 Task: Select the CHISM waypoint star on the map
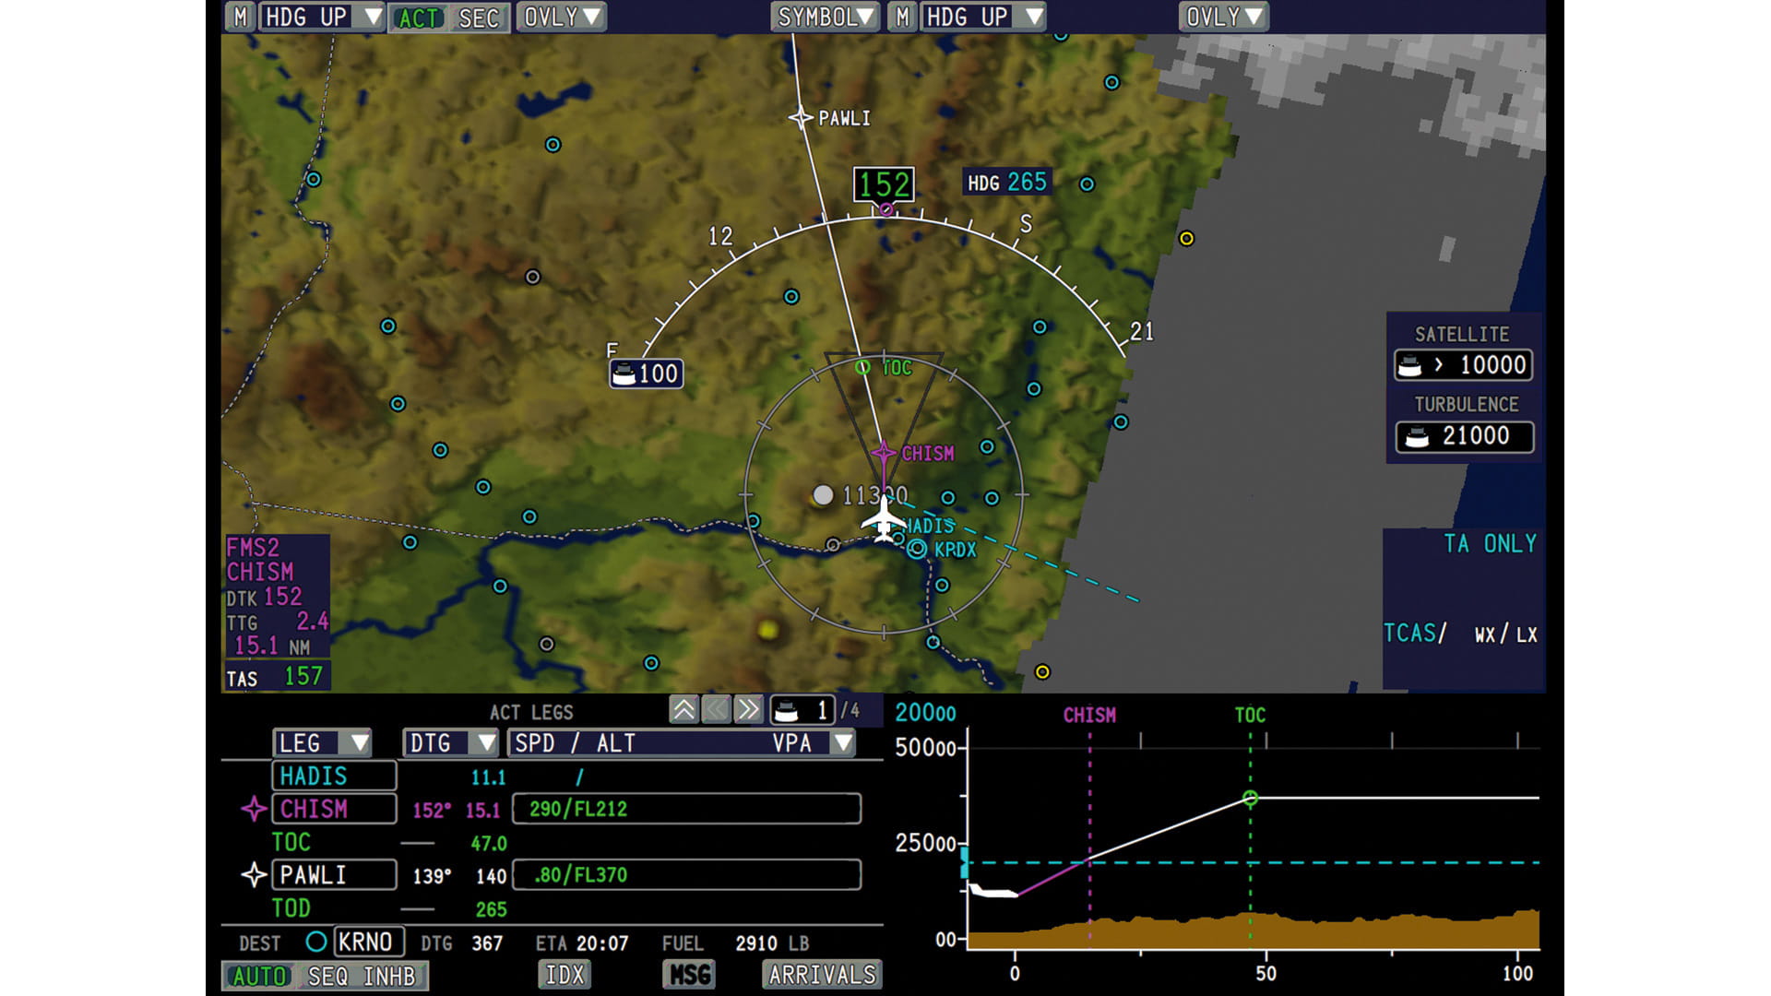884,451
